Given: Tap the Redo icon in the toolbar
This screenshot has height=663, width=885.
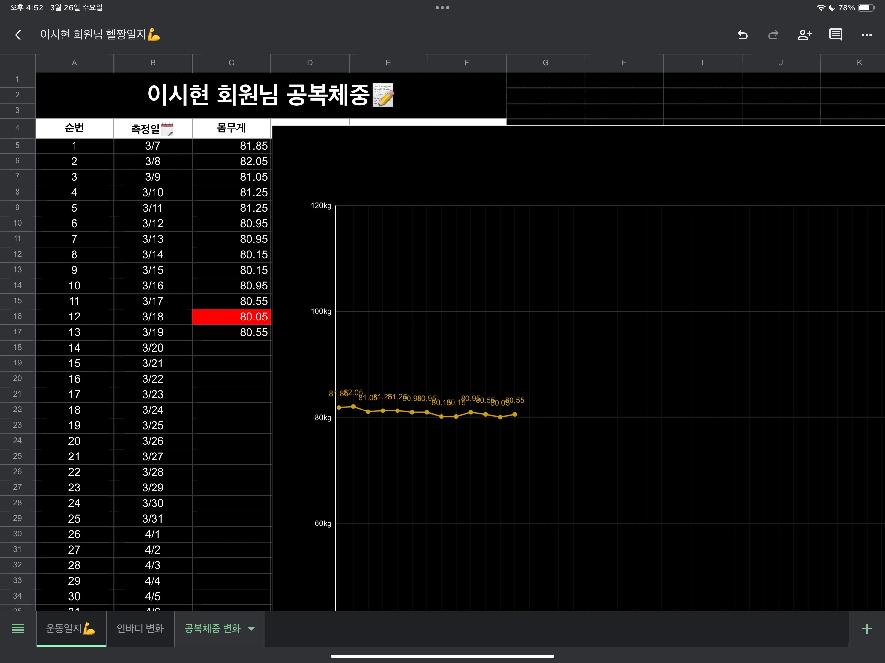Looking at the screenshot, I should 773,35.
